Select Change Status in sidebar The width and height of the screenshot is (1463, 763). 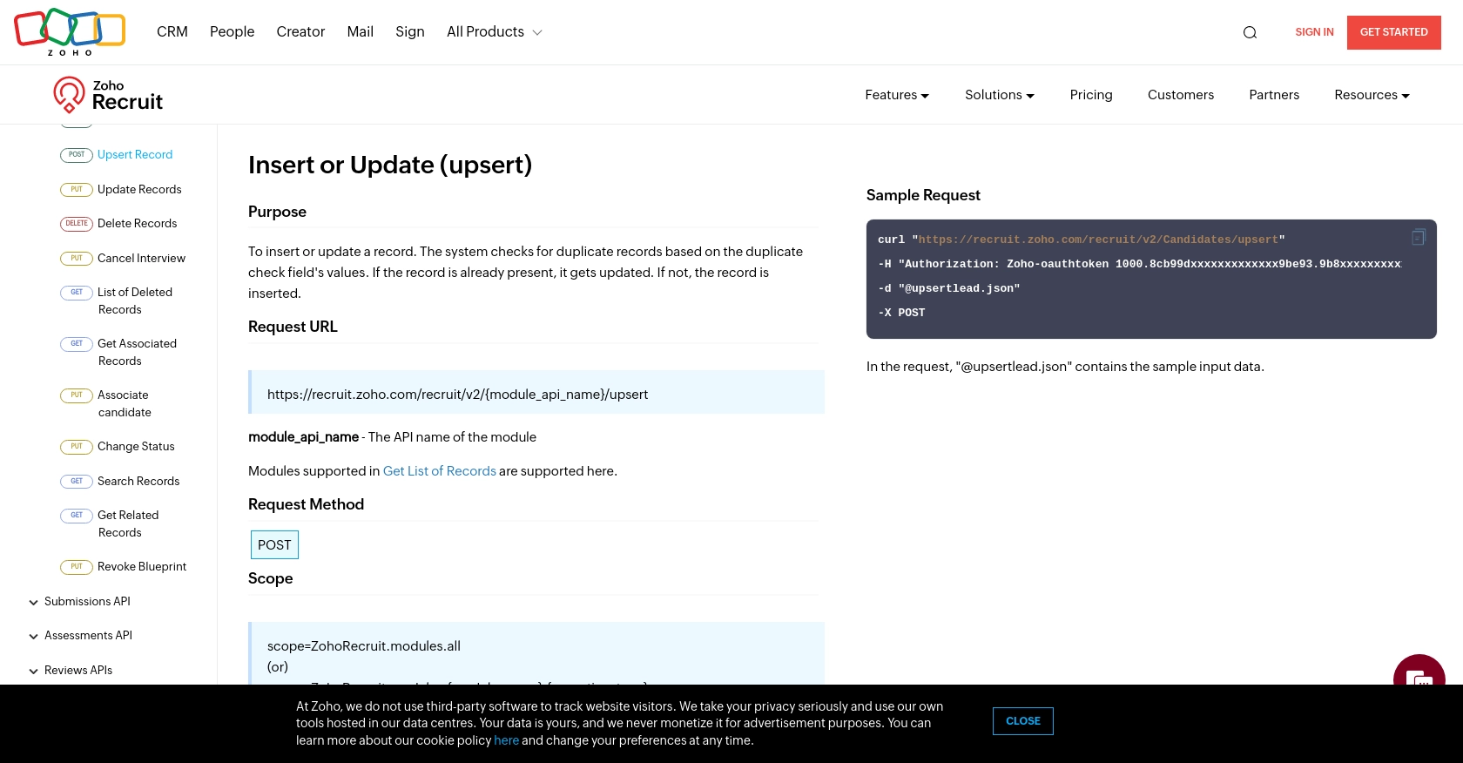pyautogui.click(x=136, y=447)
